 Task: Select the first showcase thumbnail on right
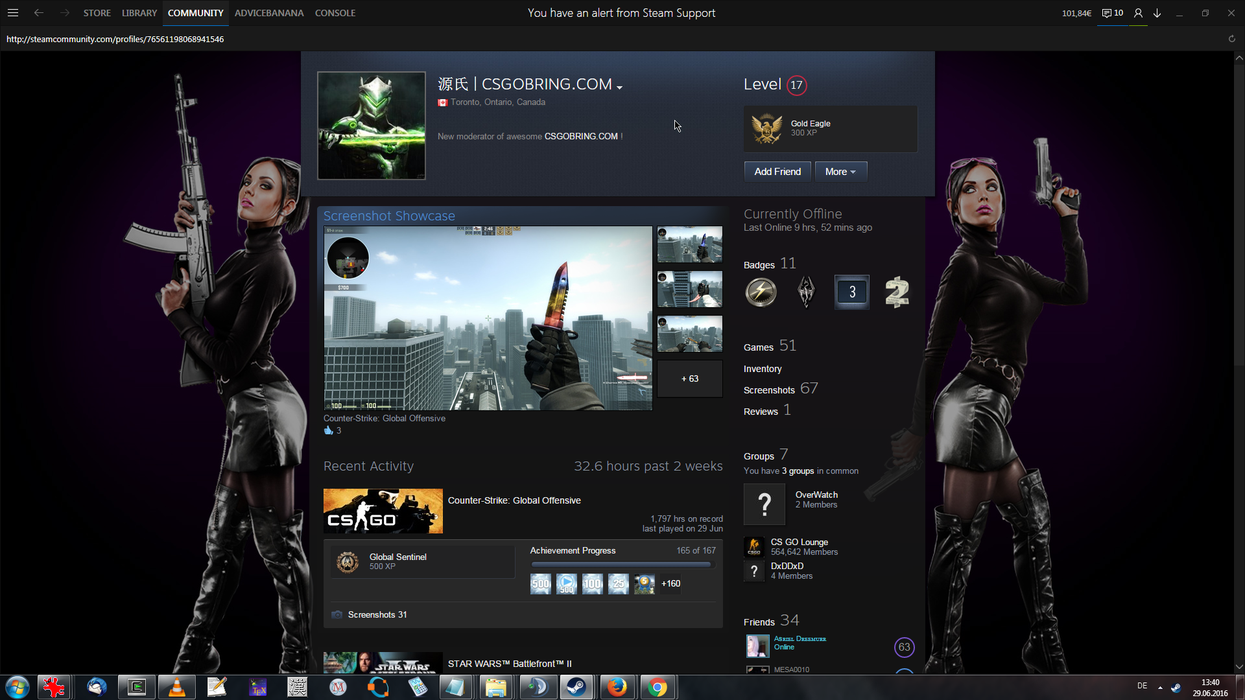[689, 244]
